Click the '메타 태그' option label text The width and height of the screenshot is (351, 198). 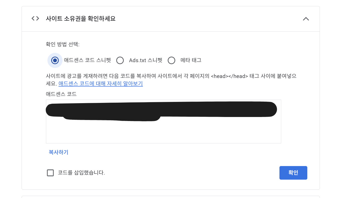coord(191,60)
